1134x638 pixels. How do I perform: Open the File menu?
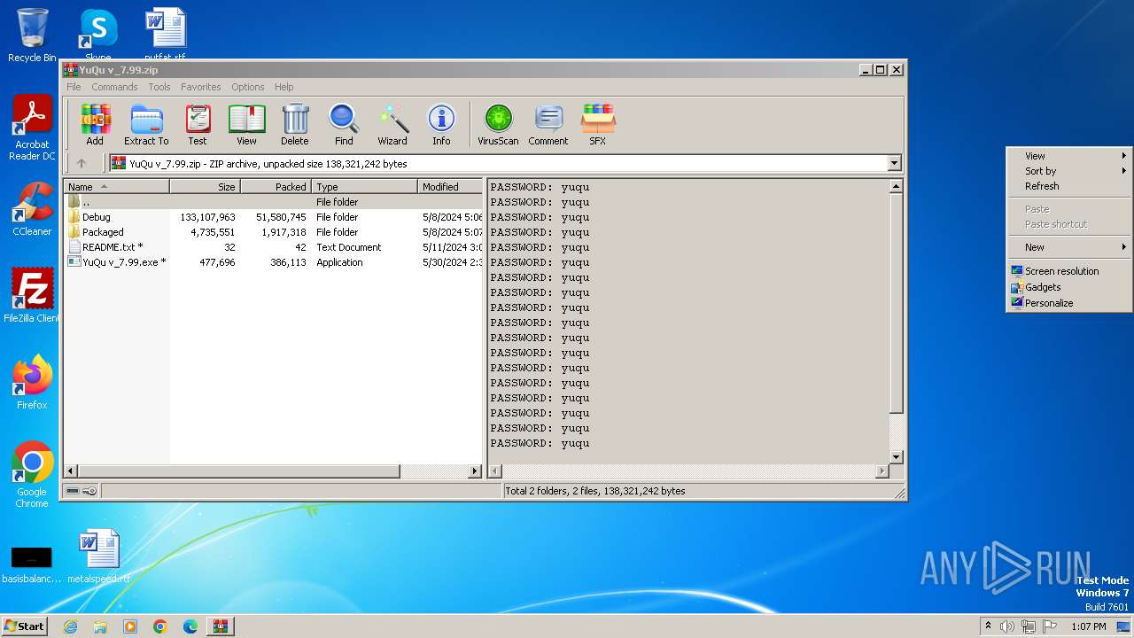pos(74,87)
